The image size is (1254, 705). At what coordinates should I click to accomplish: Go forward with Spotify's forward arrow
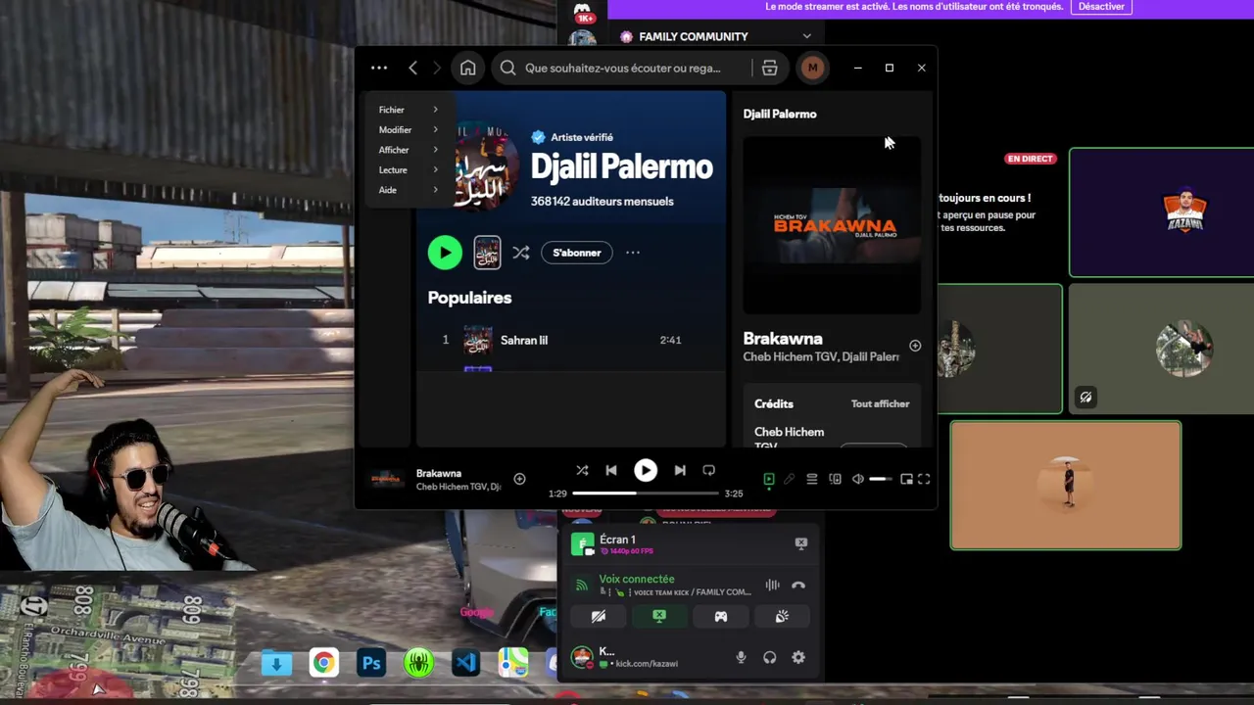[x=437, y=68]
